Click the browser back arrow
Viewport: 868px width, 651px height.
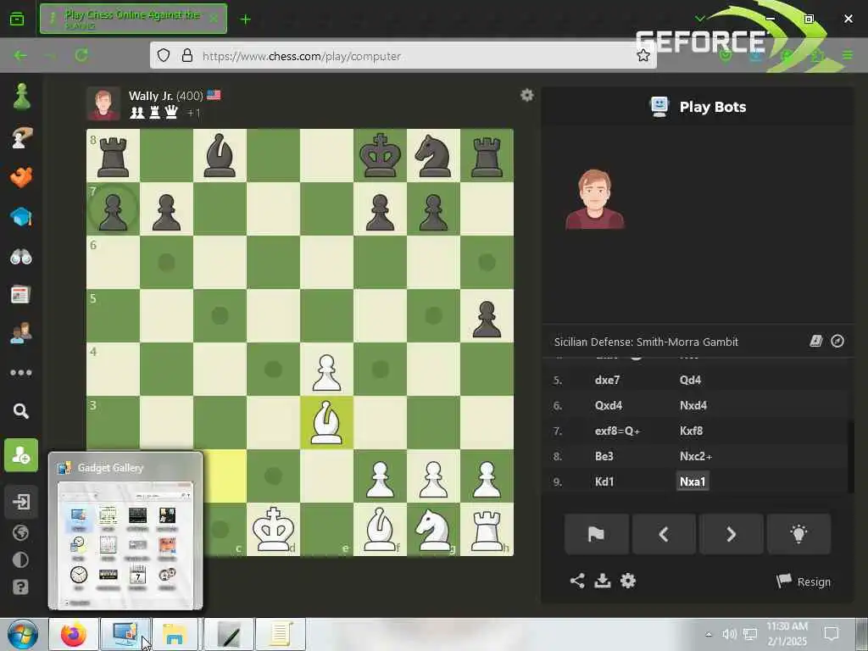[20, 55]
